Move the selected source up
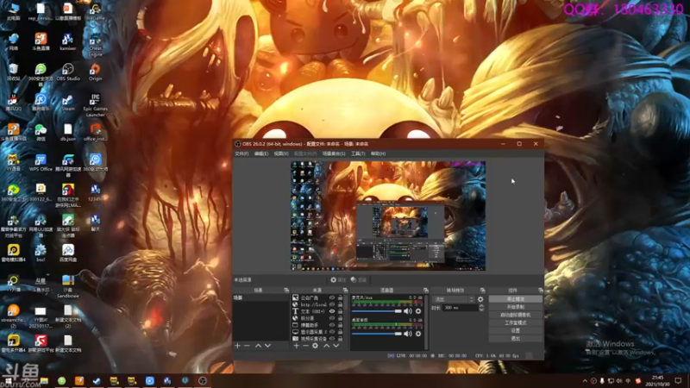This screenshot has width=690, height=388. point(327,346)
